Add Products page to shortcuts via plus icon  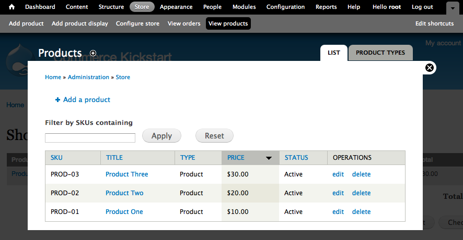tap(93, 53)
